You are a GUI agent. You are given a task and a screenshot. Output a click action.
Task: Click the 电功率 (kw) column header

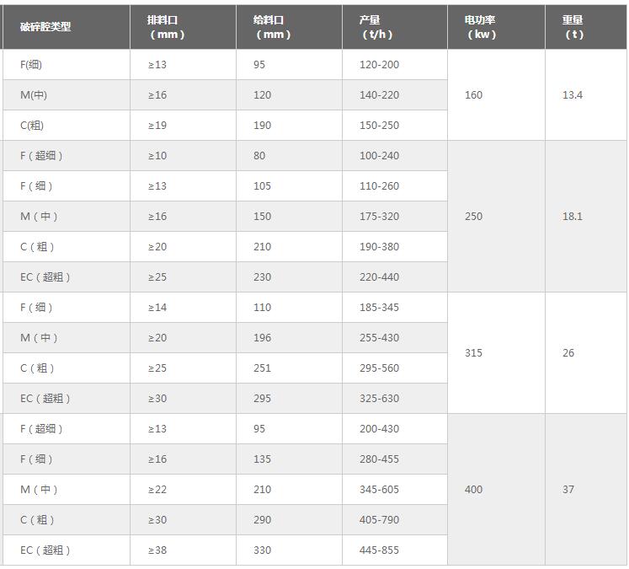point(481,27)
